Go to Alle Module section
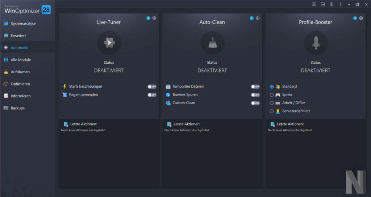371x197 pixels. [21, 60]
